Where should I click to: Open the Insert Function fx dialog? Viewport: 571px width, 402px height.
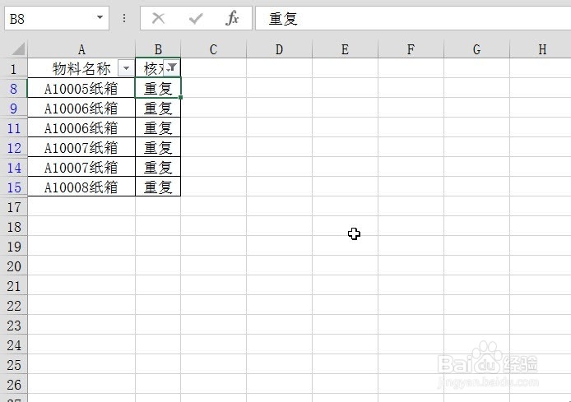click(232, 18)
